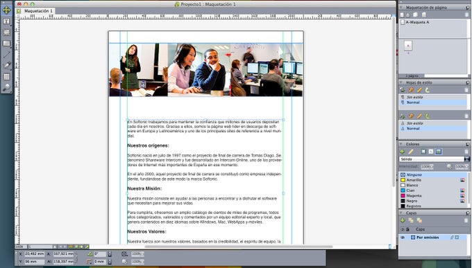Click new paragraph style sheet icon
Screen dimensions: 472x268
(x=402, y=90)
